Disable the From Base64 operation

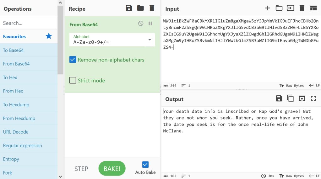tap(141, 24)
